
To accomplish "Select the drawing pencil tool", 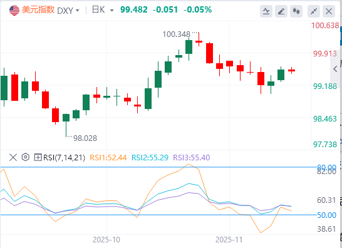I will coord(281,11).
